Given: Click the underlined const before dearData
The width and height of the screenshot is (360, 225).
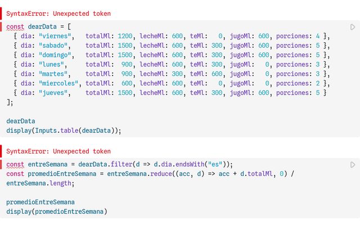Looking at the screenshot, I should click(x=15, y=26).
